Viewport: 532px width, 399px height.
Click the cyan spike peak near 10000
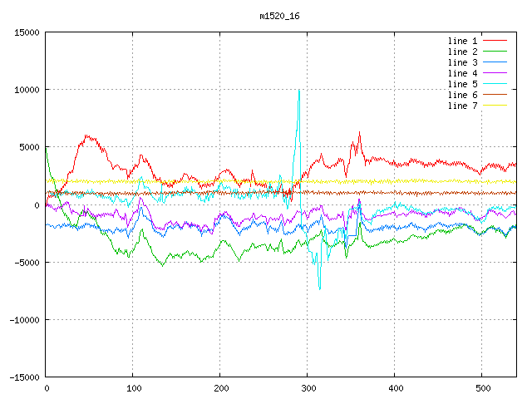pyautogui.click(x=298, y=91)
